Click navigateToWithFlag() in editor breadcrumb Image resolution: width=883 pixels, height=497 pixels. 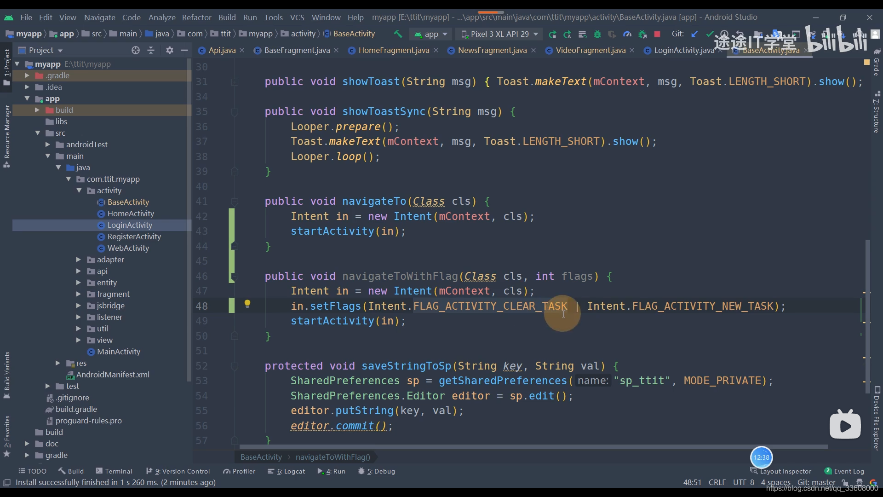click(x=333, y=457)
